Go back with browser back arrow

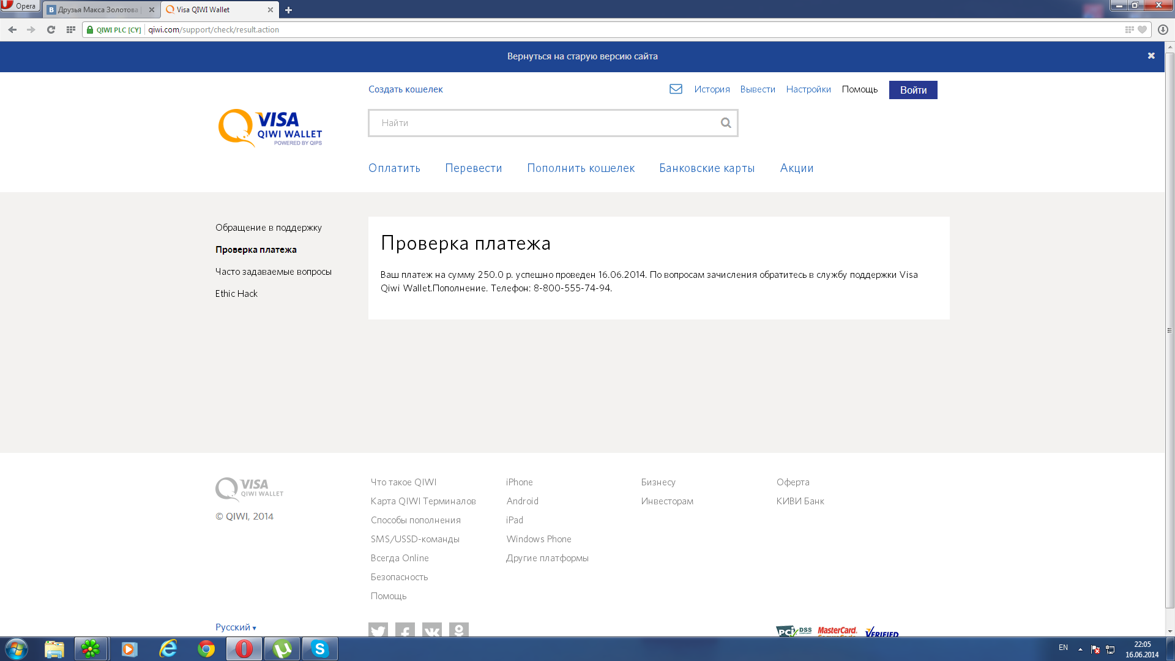(12, 29)
